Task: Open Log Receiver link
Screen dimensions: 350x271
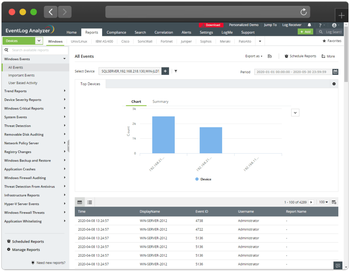Action: [292, 25]
